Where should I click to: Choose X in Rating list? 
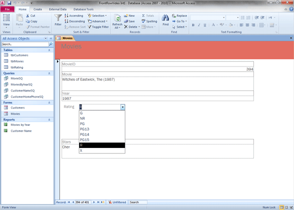(102, 151)
